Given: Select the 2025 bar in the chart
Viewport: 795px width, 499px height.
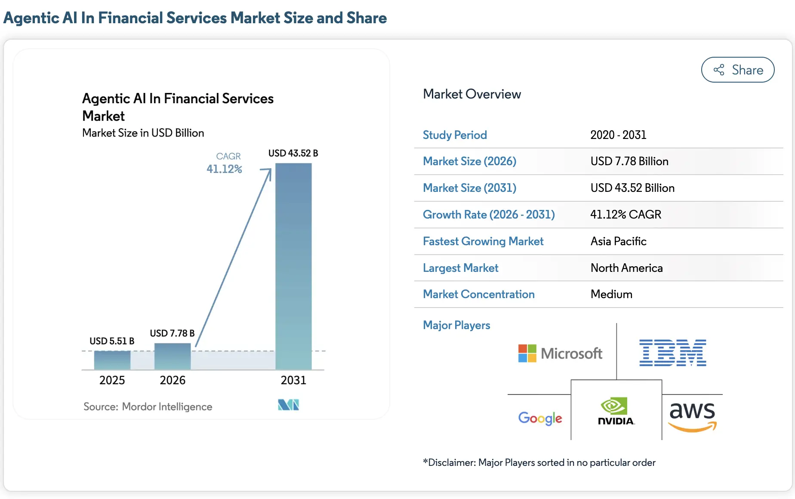Looking at the screenshot, I should coord(112,359).
